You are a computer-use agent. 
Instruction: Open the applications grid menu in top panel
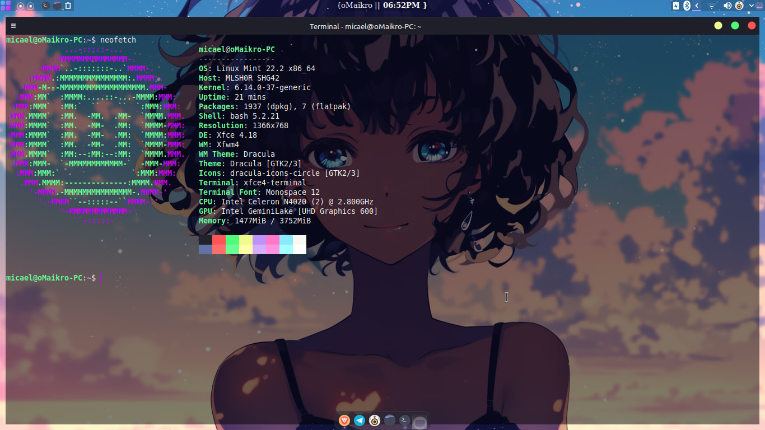6,6
